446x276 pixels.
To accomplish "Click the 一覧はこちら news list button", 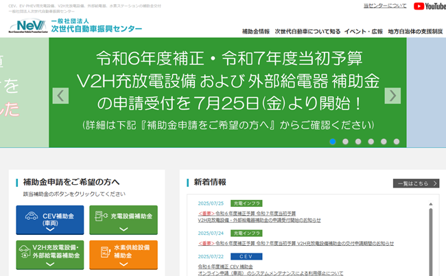I will coord(416,184).
